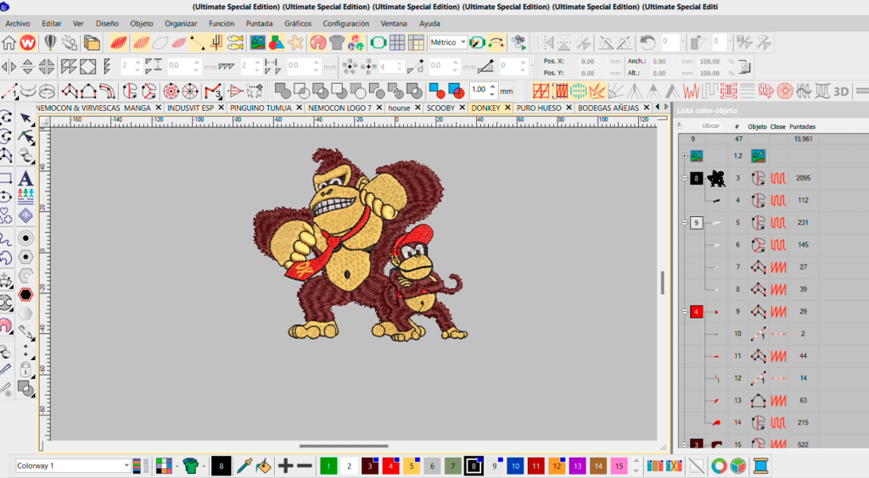Toggle the color 9 white box in list
This screenshot has height=478, width=869.
coord(696,223)
